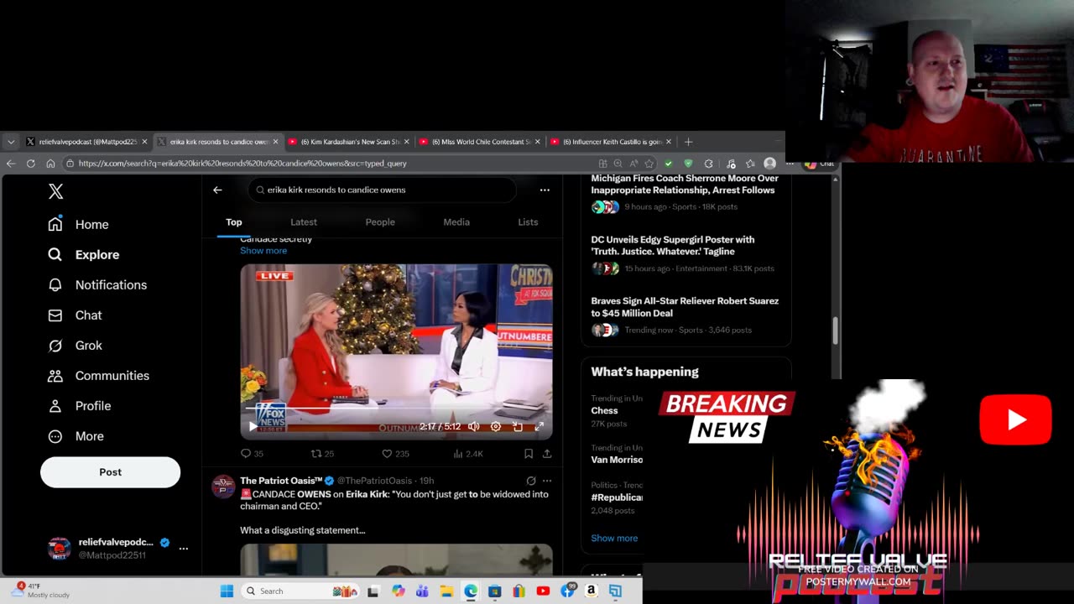Viewport: 1074px width, 604px height.
Task: Open the tab list dropdown arrow
Action: [x=11, y=142]
